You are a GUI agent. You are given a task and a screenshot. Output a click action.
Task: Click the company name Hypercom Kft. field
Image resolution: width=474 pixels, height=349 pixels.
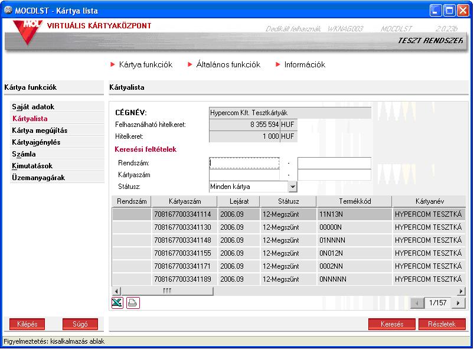[290, 113]
